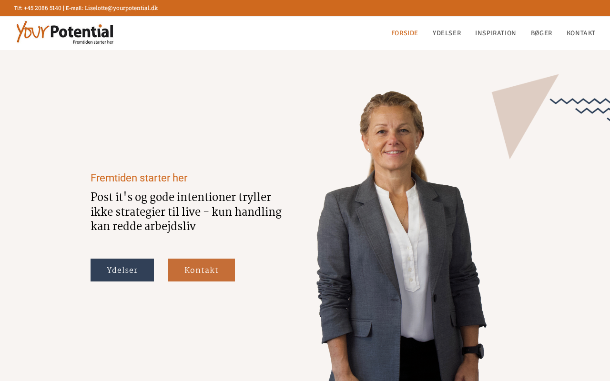
Task: Go to the FORSIDE menu item
Action: point(405,33)
